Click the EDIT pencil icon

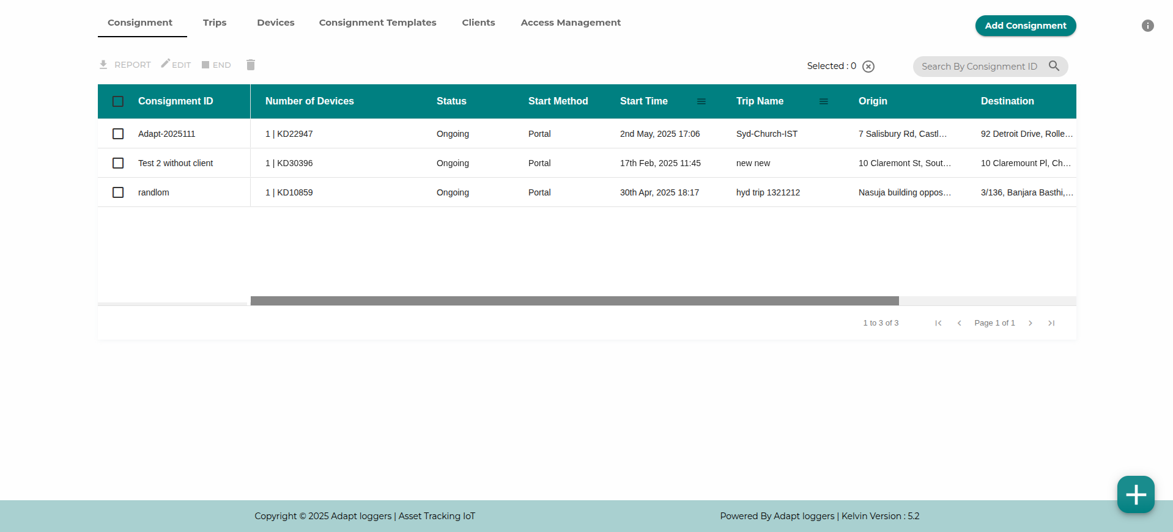(x=165, y=64)
